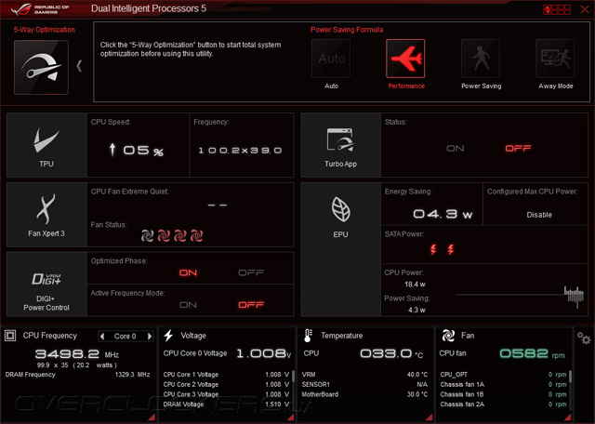Click second SATA Power lightning icon
This screenshot has width=595, height=424.
[450, 249]
